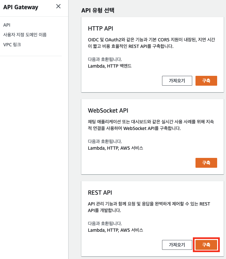Click the API 유형 선택 page heading
Screen dimensions: 226x259
98,10
